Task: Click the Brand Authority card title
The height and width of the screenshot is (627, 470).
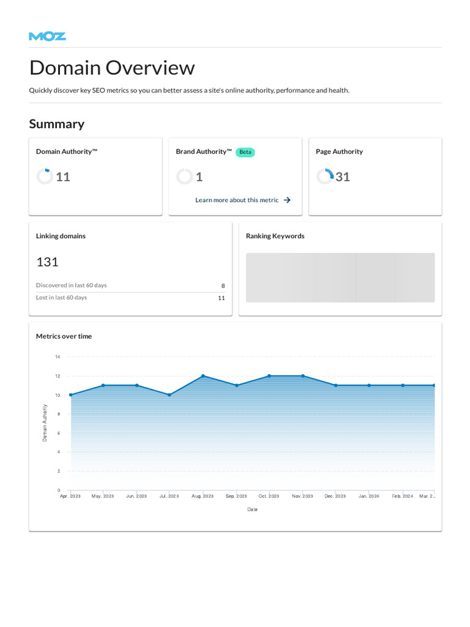Action: point(204,152)
